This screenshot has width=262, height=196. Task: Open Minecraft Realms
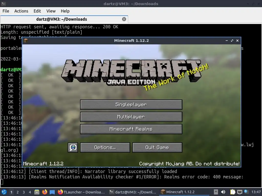(x=131, y=129)
